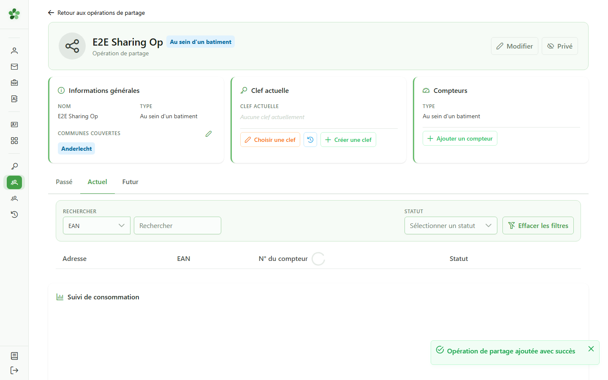
Task: Click the consumption chart icon
Action: 60,297
